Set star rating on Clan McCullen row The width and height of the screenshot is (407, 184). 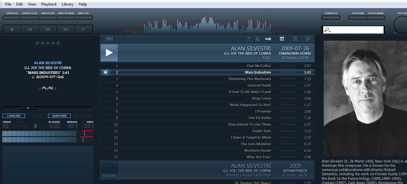tap(288, 66)
